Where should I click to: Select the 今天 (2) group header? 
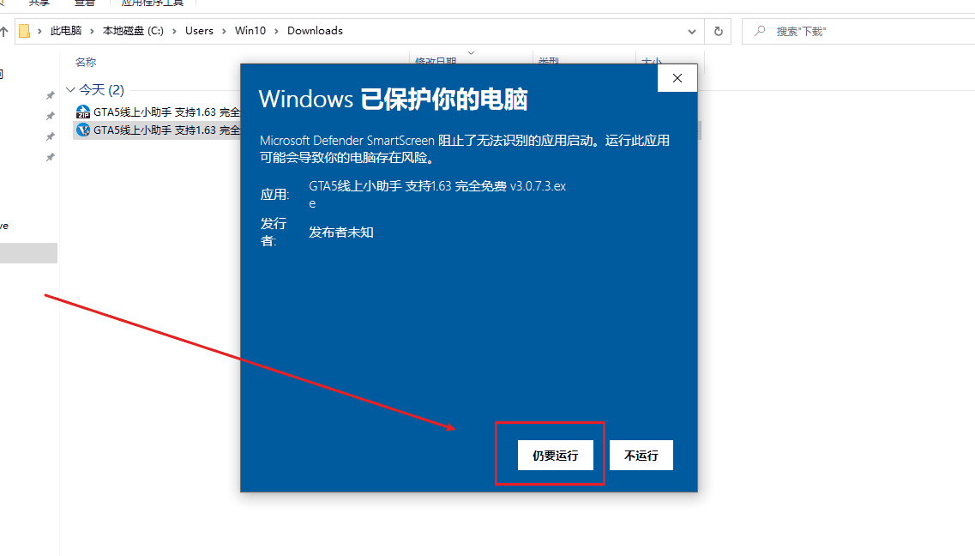(101, 90)
